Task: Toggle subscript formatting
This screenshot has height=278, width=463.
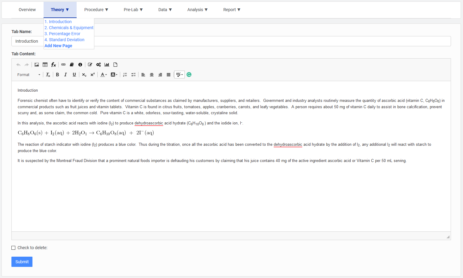Action: (84, 75)
